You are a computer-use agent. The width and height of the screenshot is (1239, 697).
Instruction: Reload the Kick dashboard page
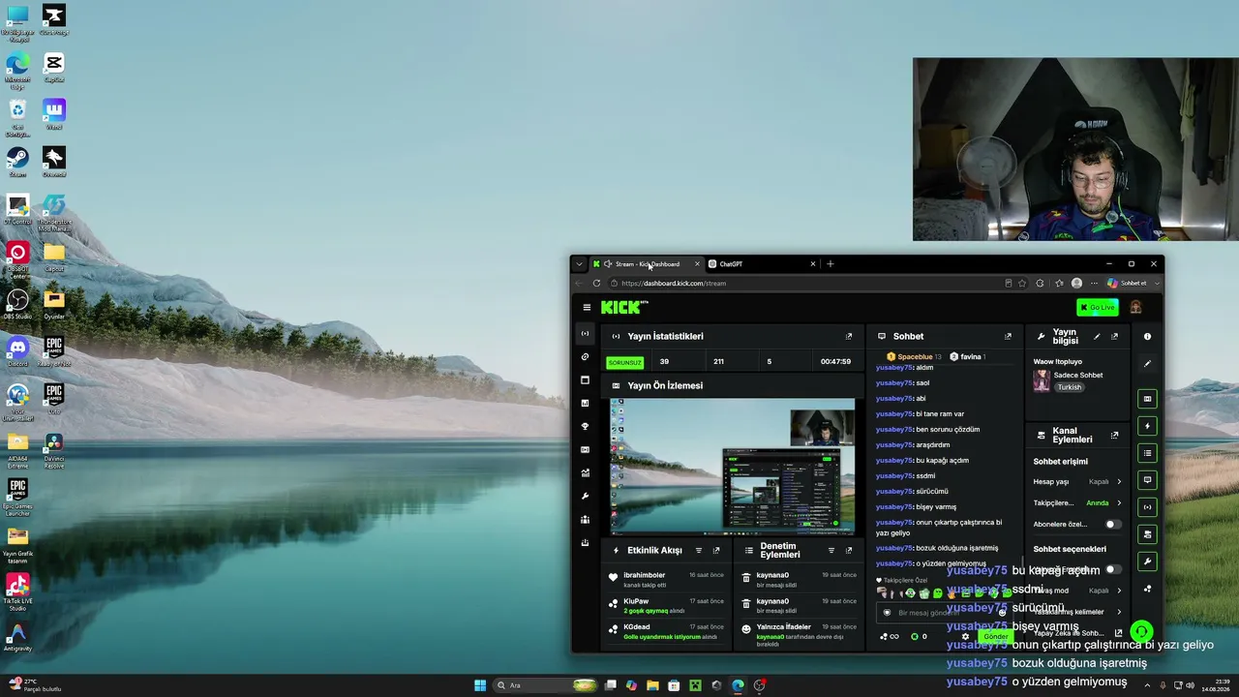point(596,284)
